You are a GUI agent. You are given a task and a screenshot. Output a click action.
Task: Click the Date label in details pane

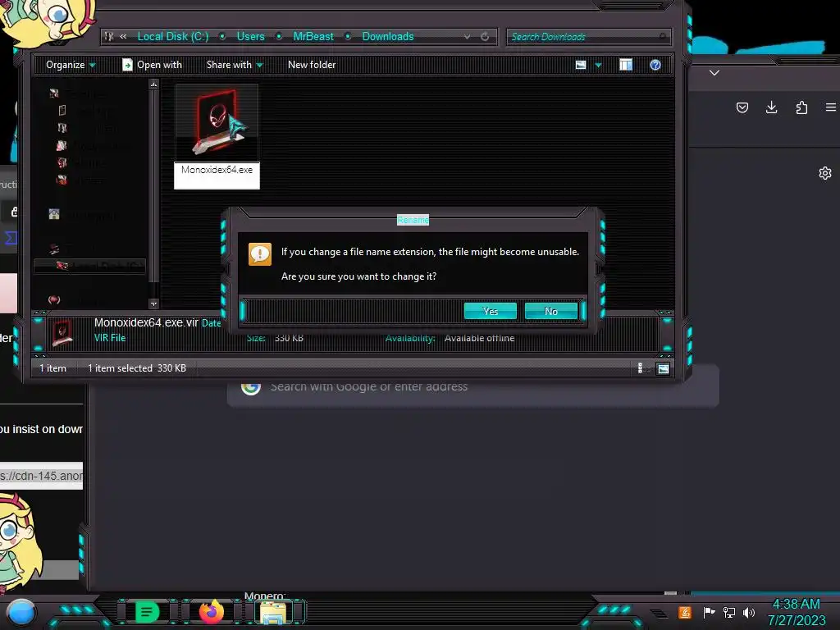coord(211,323)
